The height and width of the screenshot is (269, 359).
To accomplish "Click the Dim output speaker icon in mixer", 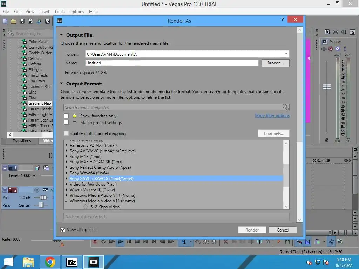I will pyautogui.click(x=344, y=32).
